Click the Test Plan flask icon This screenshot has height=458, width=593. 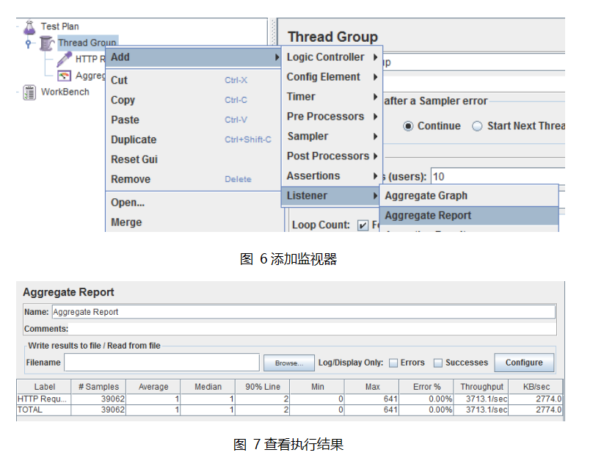click(x=29, y=27)
